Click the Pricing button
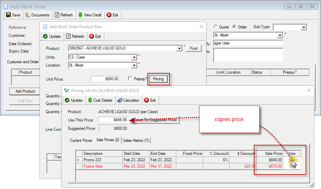Screen dimensions: 321x189 pos(158,79)
